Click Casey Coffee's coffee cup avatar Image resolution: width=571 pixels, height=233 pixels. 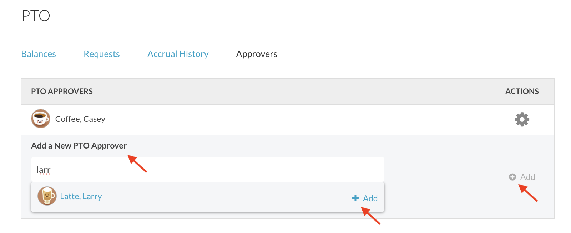click(41, 119)
